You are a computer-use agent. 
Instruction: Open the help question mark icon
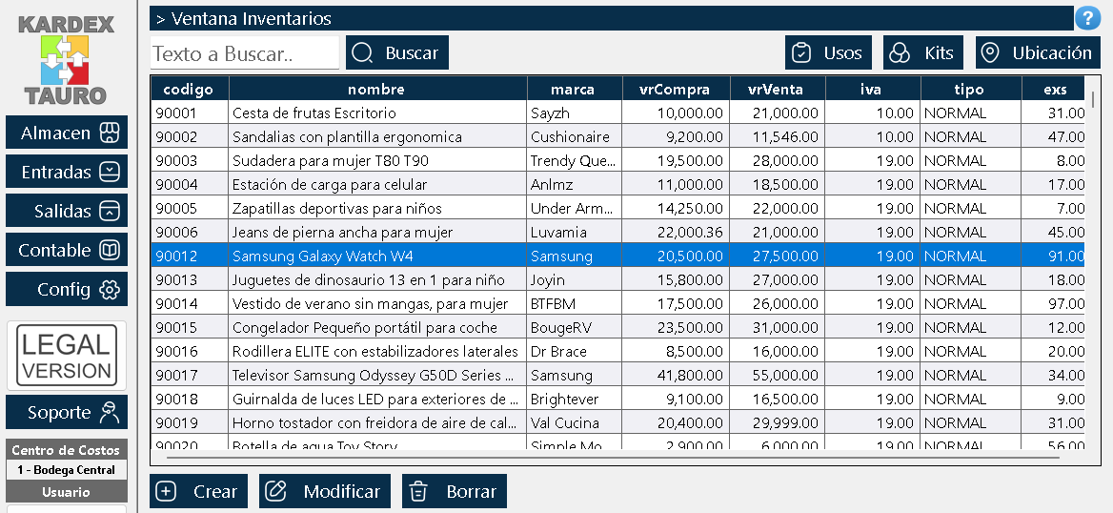(1087, 18)
